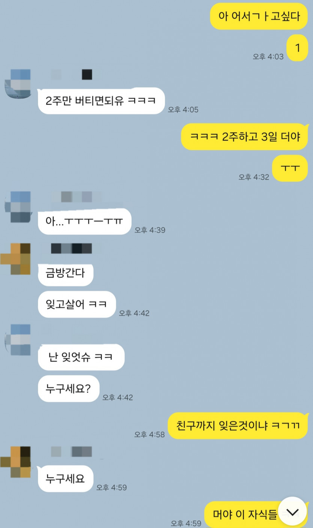Tap the '누구세요?' message with question mark

click(x=69, y=389)
